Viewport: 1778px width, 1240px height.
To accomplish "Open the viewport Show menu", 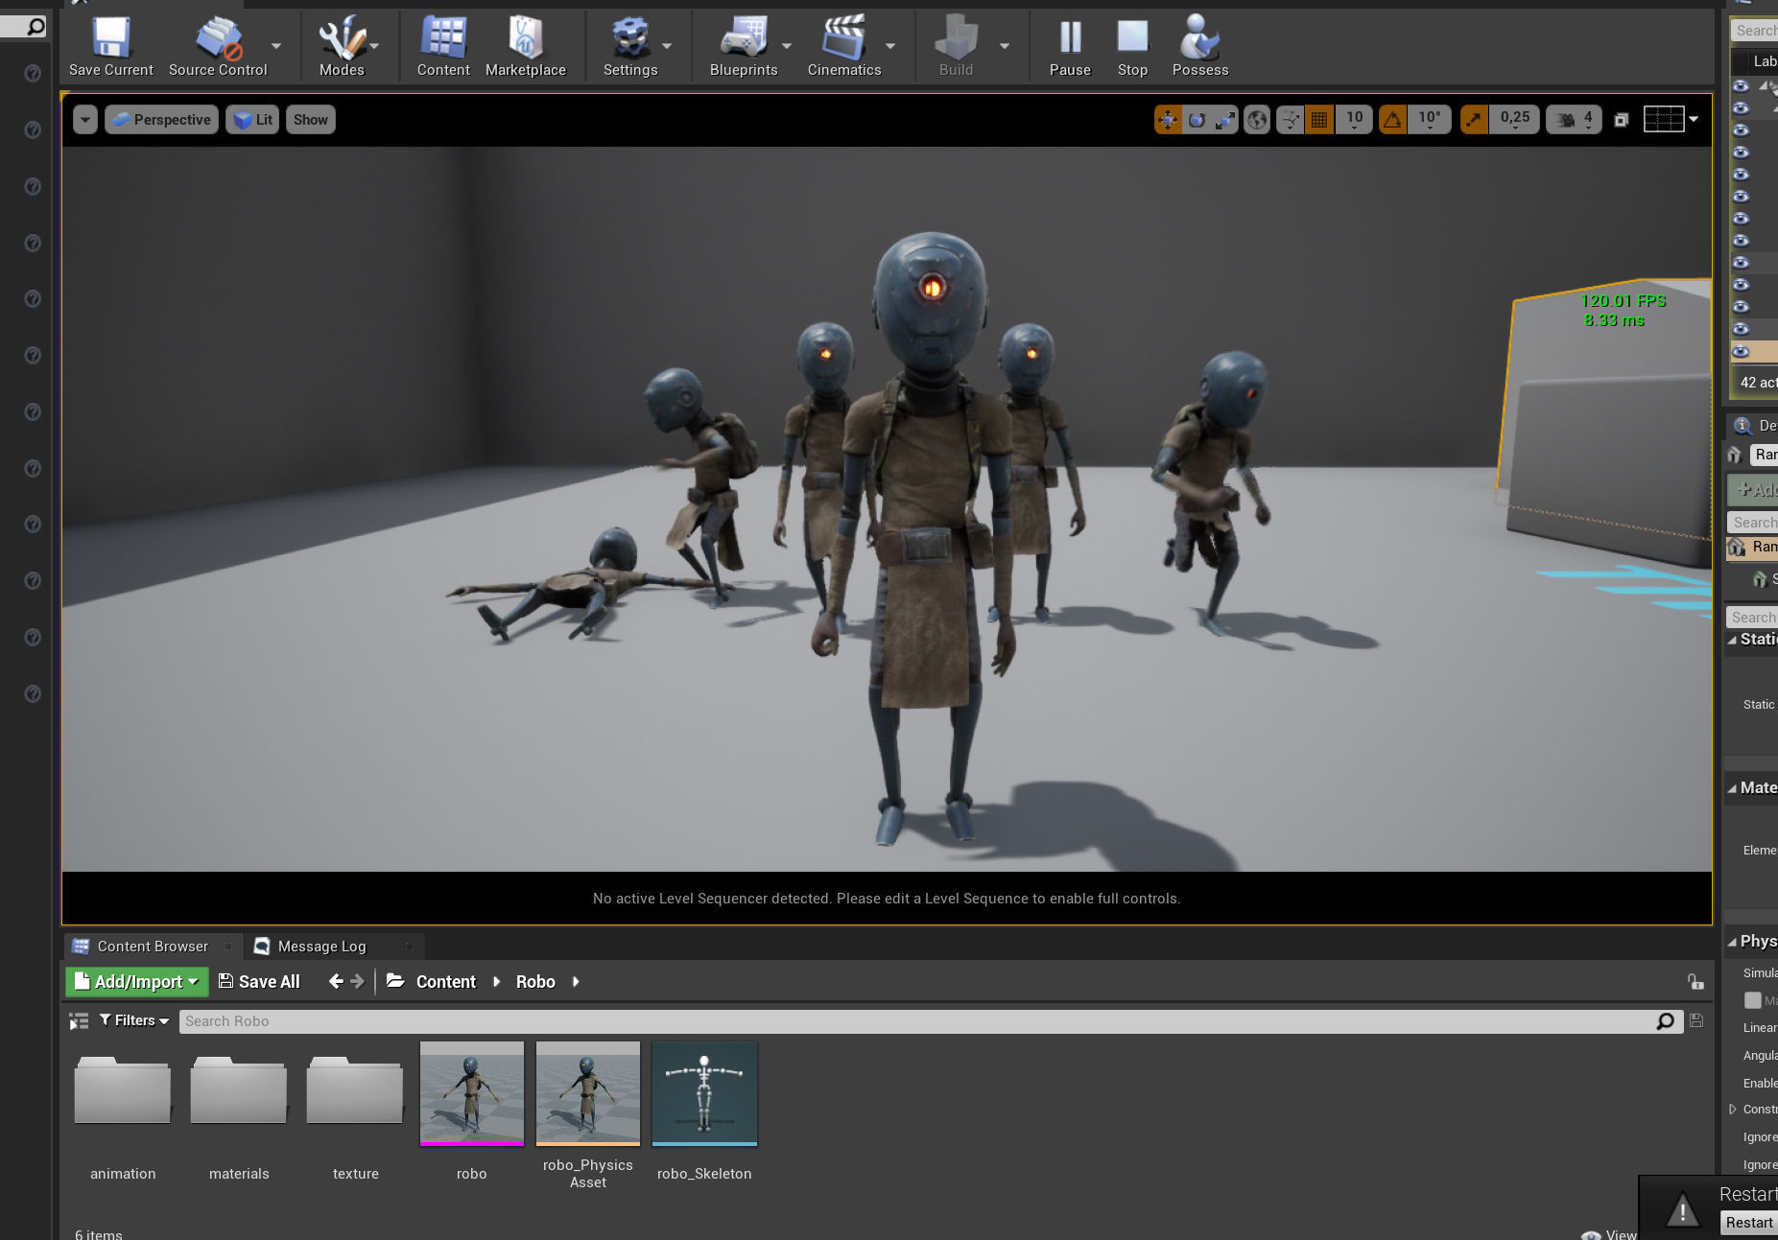I will click(310, 120).
